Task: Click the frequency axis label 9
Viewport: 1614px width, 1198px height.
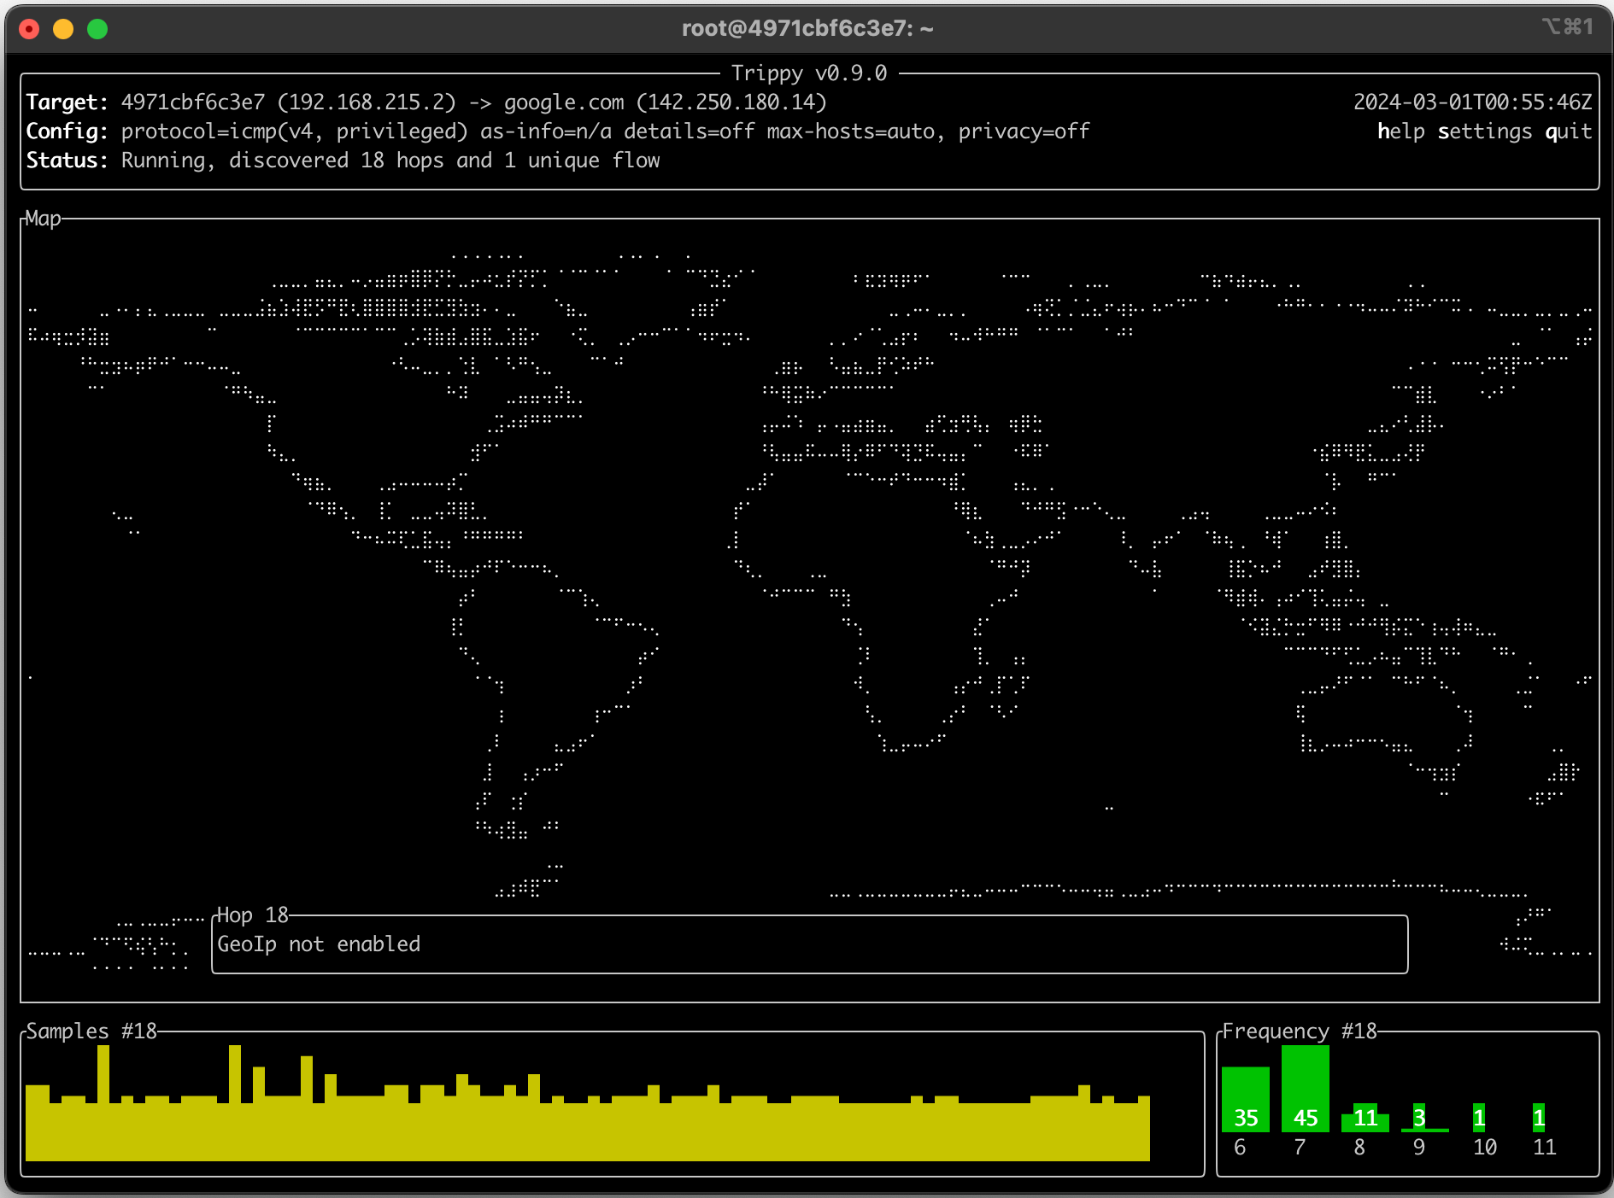Action: (x=1419, y=1148)
